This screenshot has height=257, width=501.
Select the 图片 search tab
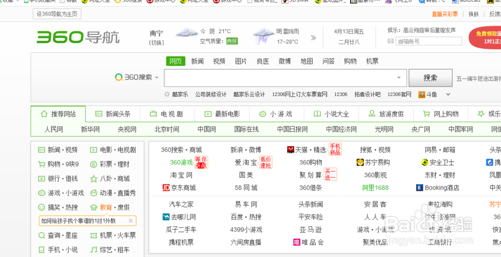[241, 61]
